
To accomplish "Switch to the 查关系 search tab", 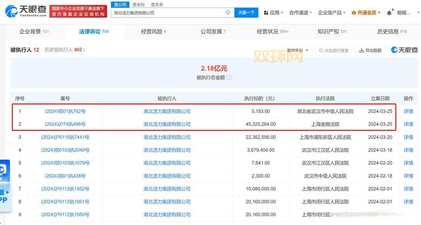I will point(157,4).
